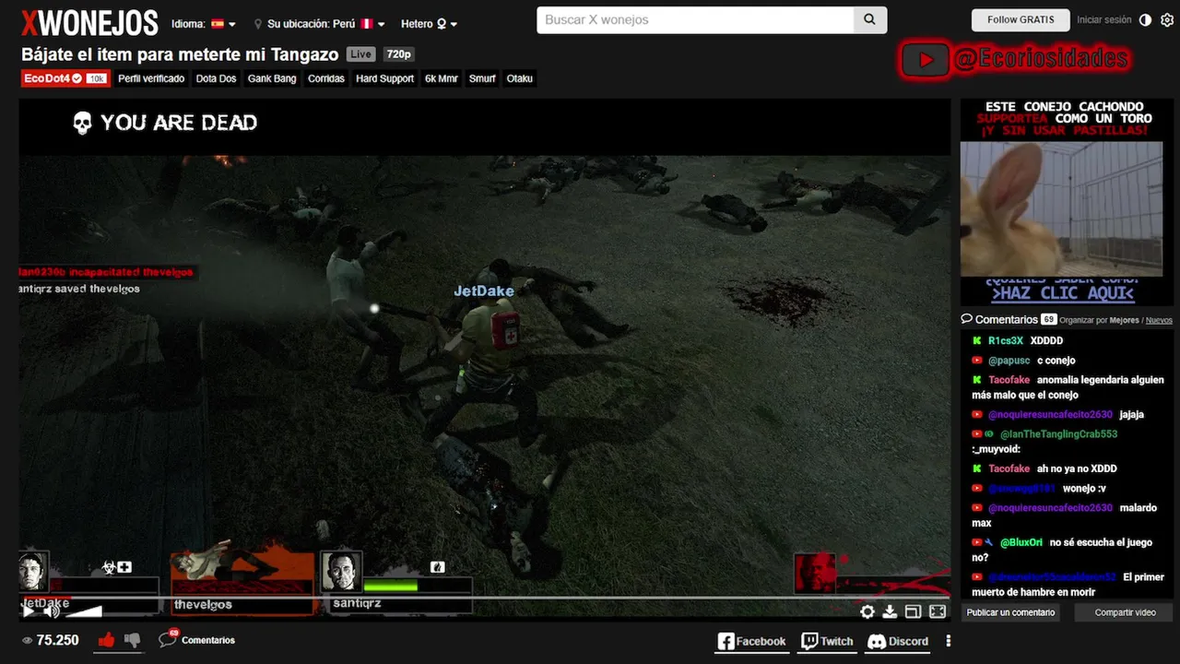This screenshot has height=664, width=1180.
Task: Click Kick icon beside R1cs3X
Action: click(x=977, y=340)
